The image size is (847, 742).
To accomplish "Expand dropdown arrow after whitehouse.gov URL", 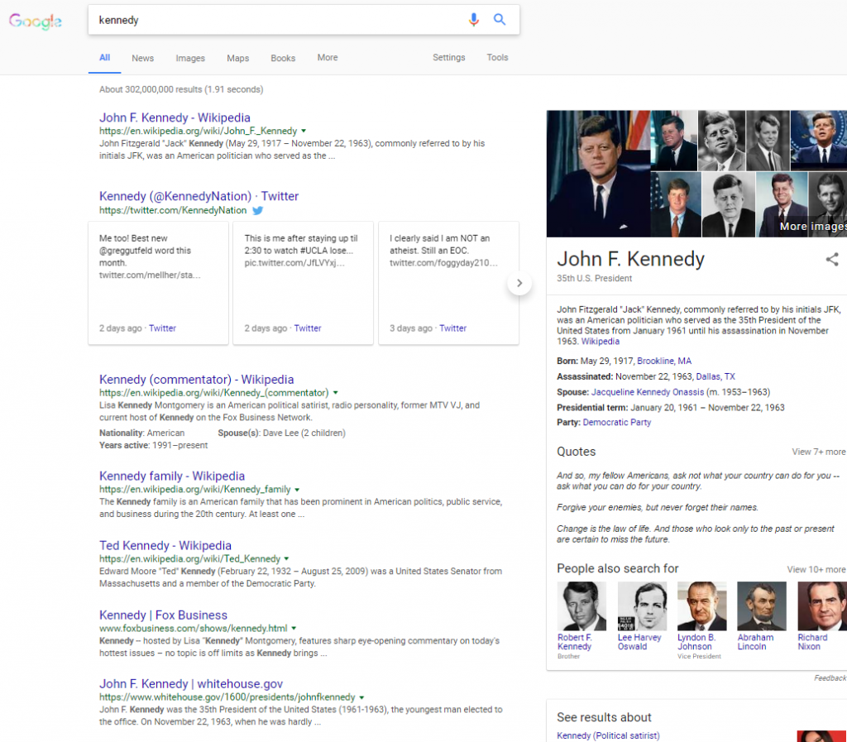I will (x=361, y=697).
